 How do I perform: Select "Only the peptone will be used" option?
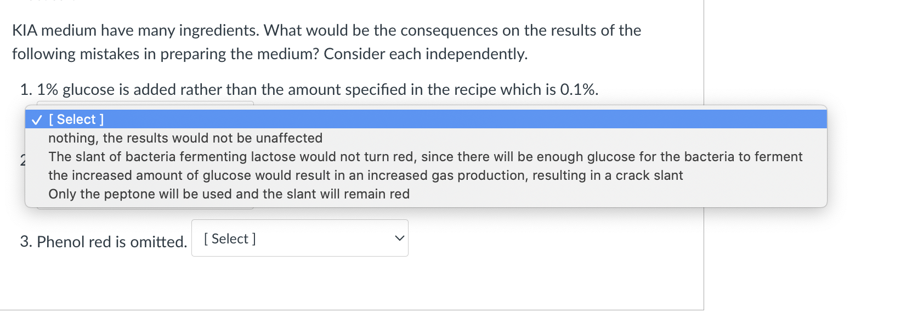[x=229, y=194]
